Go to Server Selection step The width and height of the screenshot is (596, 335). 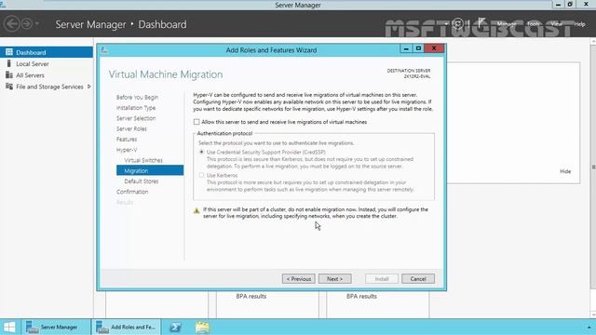136,118
